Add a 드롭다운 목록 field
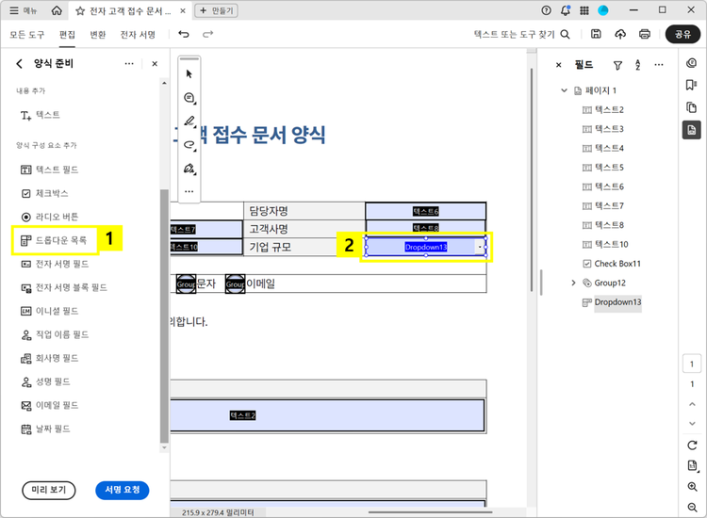The image size is (707, 518). tap(54, 240)
